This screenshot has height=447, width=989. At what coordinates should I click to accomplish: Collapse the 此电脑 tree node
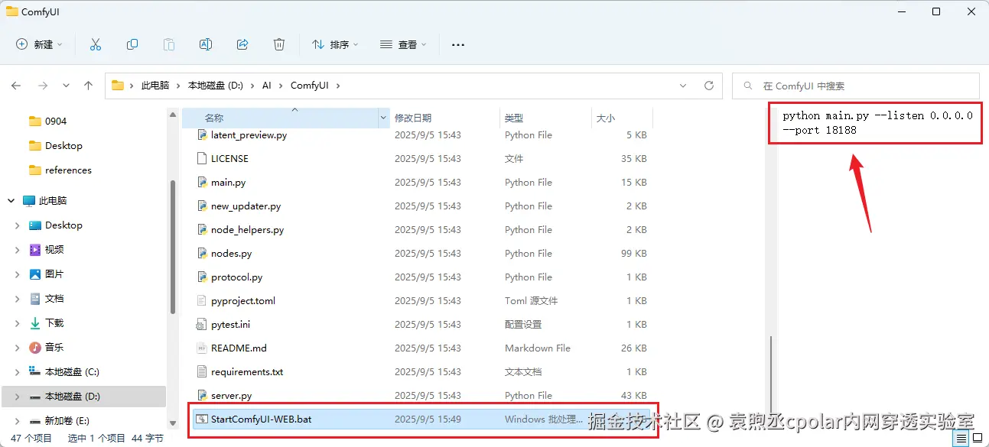11,201
